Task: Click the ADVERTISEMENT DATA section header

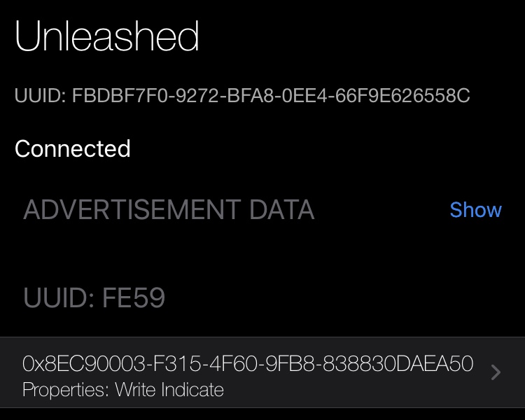Action: click(x=169, y=210)
